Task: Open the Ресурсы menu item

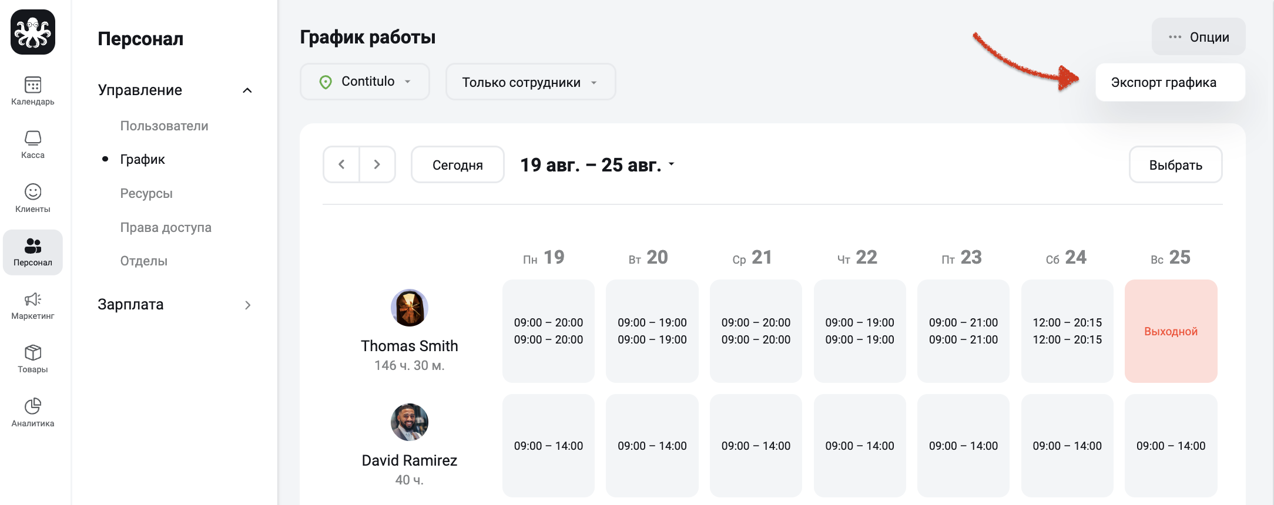Action: [x=146, y=193]
